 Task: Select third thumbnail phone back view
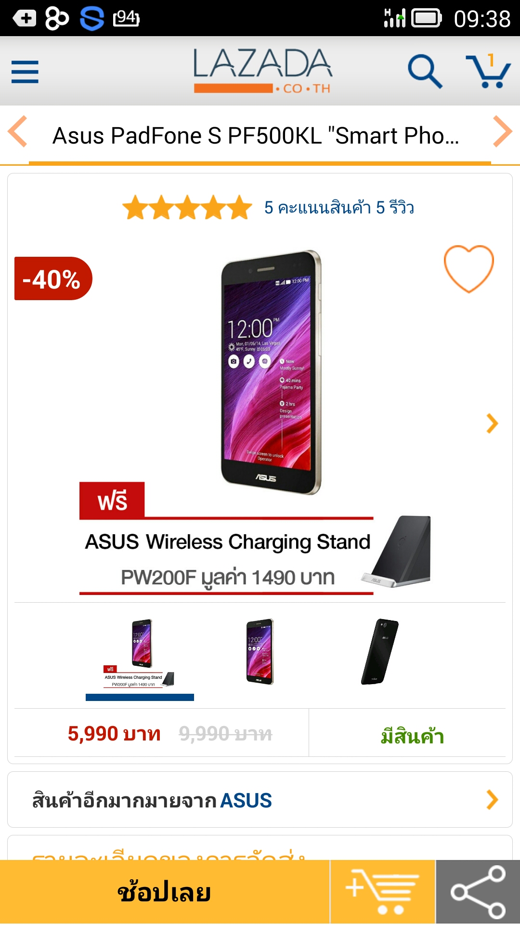point(380,651)
